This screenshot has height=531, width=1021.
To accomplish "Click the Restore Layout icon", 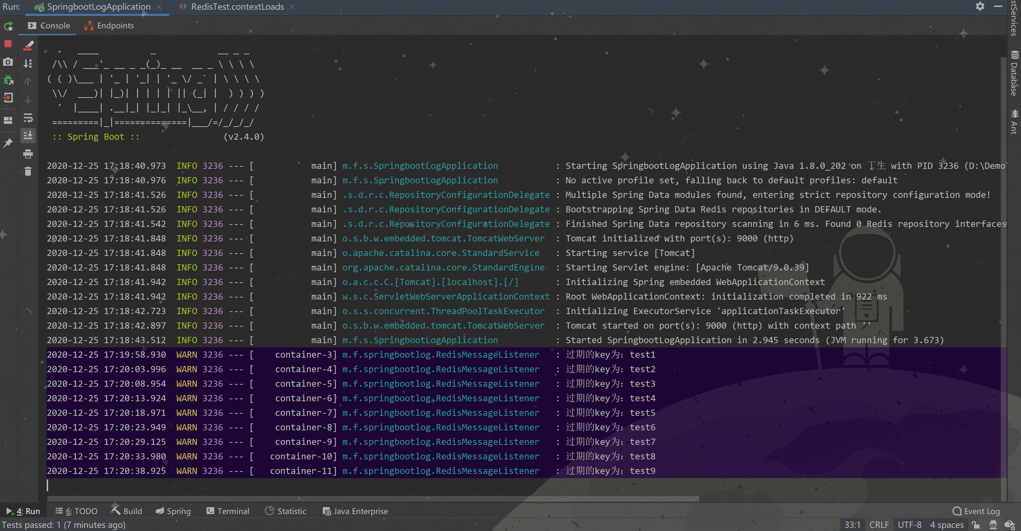I will [x=8, y=120].
